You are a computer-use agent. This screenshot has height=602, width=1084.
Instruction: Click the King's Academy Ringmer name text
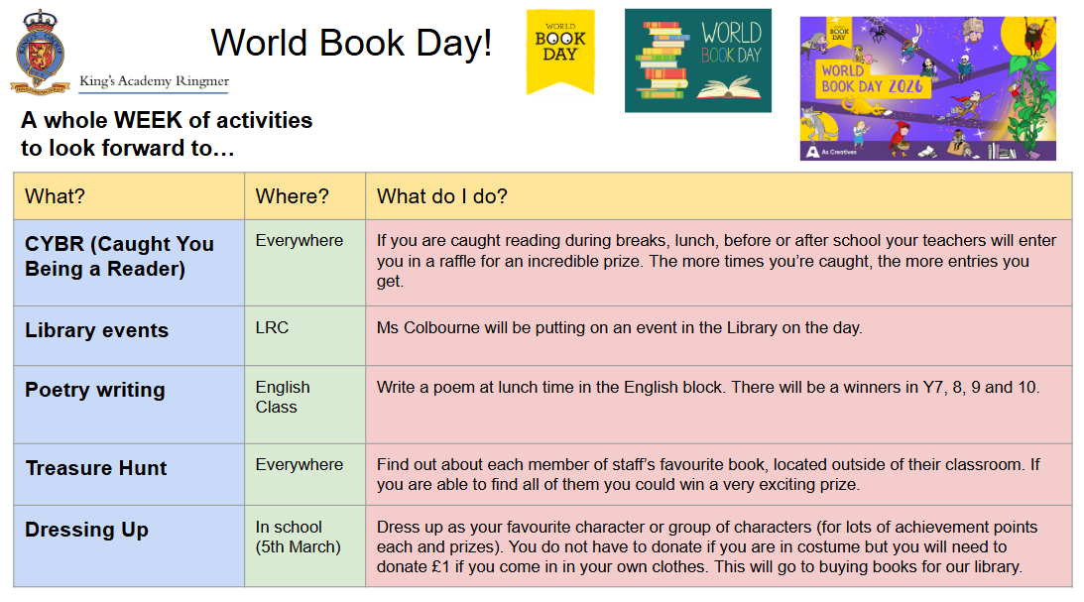[x=154, y=81]
